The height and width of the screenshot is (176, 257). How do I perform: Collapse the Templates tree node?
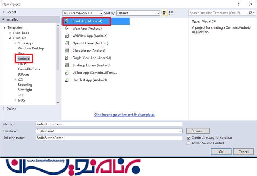tap(5, 28)
